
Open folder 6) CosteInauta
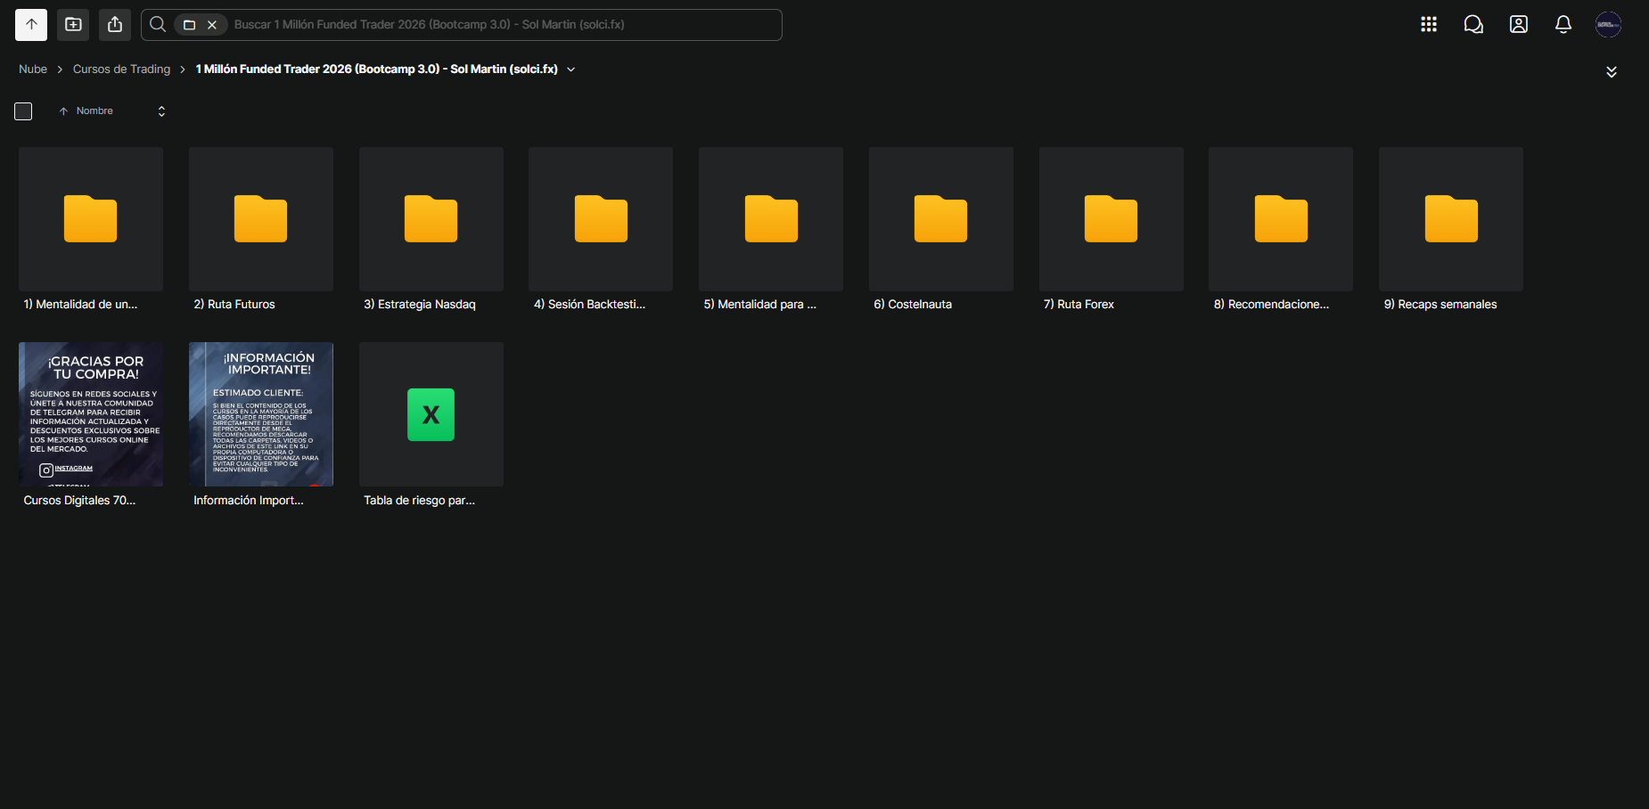click(941, 219)
